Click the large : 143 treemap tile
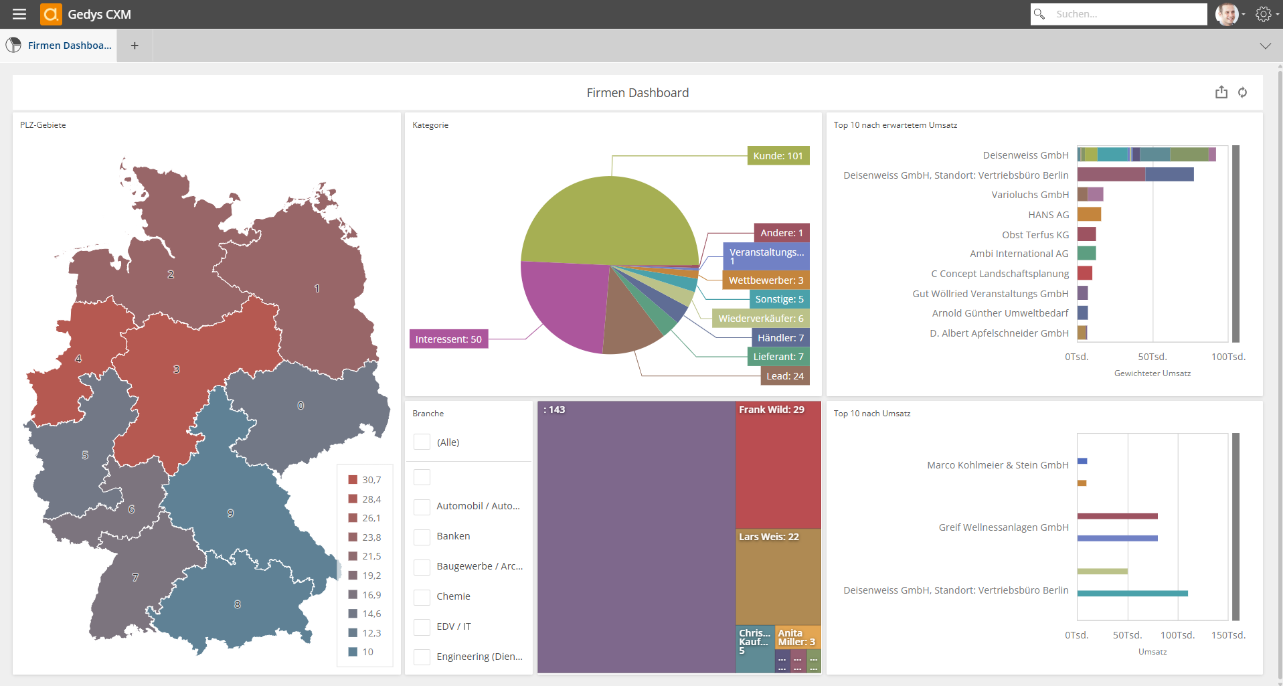 636,537
